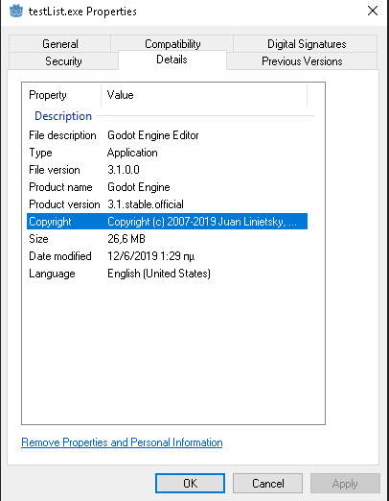Click the Property column header
This screenshot has height=501, width=389.
[x=62, y=95]
